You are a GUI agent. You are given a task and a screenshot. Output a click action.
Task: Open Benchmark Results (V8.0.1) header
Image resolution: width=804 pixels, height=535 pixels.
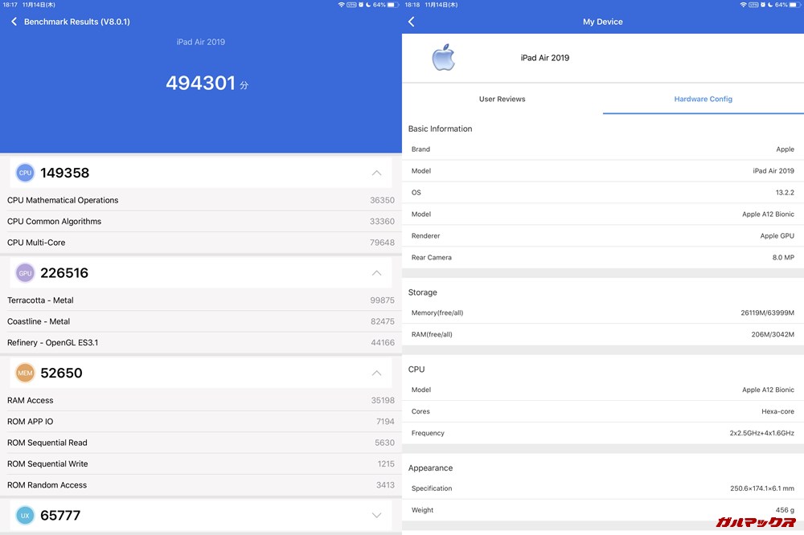point(78,22)
